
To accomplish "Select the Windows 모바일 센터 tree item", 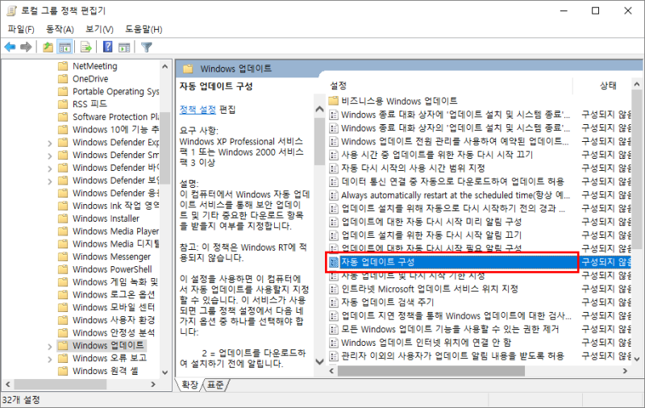I will click(x=107, y=307).
